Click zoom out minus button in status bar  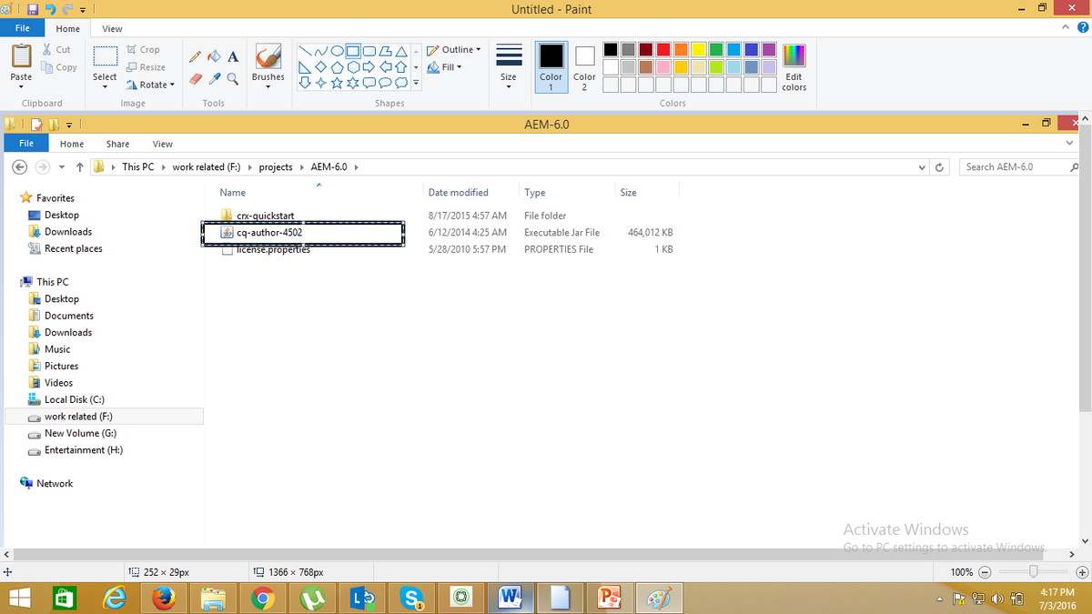click(x=985, y=572)
